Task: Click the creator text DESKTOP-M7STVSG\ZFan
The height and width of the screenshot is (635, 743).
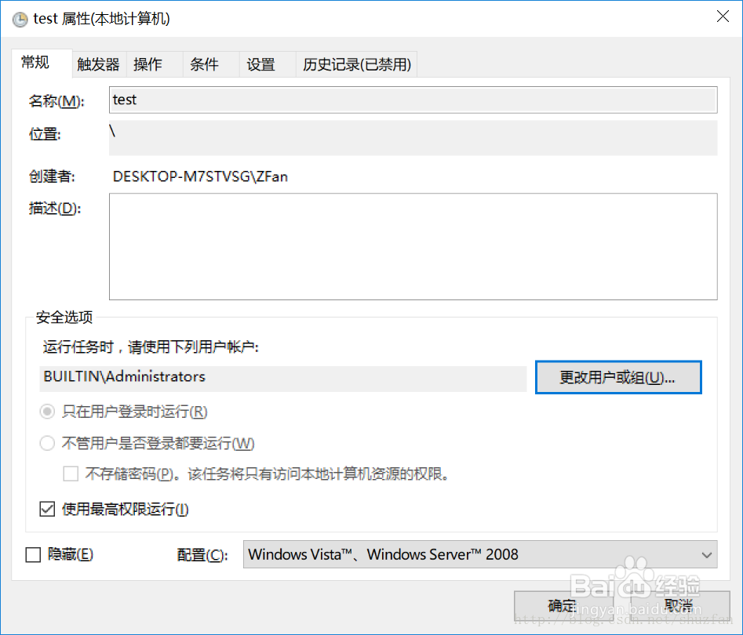Action: pos(200,176)
